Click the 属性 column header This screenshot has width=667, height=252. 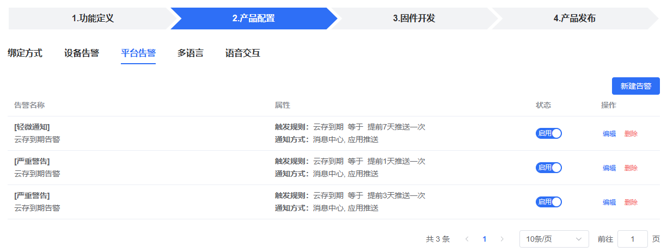(283, 105)
